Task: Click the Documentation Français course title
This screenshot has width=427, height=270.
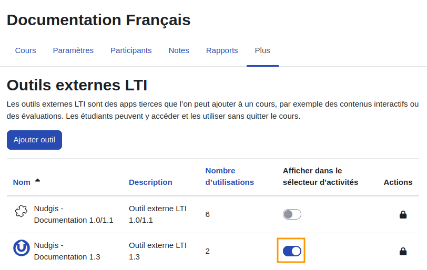Action: pyautogui.click(x=98, y=20)
